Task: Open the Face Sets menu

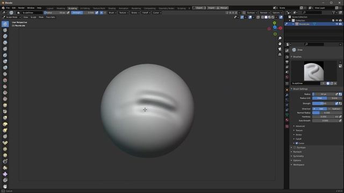Action: [x=51, y=17]
